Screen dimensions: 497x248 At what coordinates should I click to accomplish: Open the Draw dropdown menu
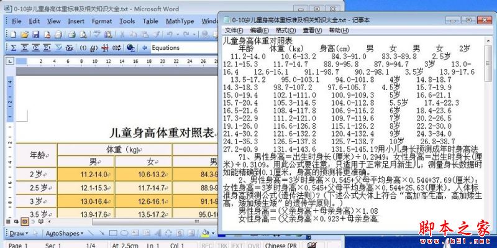point(19,234)
